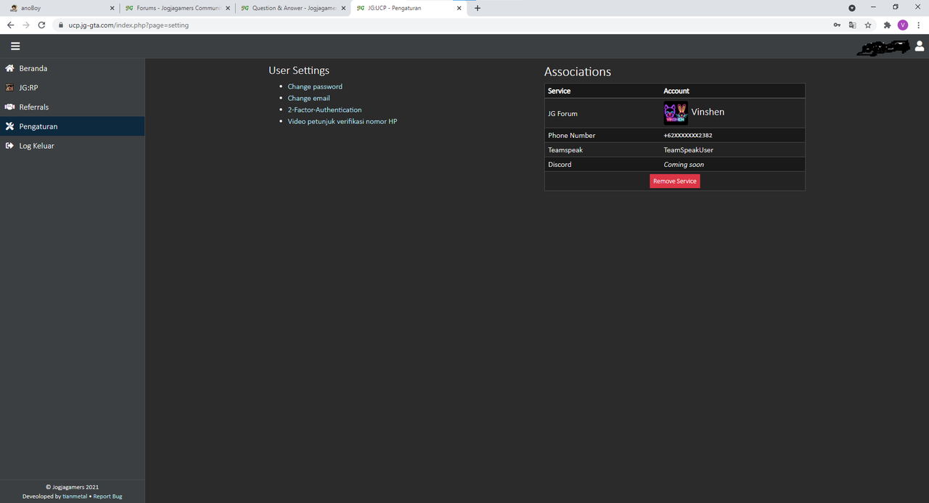The width and height of the screenshot is (929, 503).
Task: Click the User Settings heading
Action: point(299,70)
